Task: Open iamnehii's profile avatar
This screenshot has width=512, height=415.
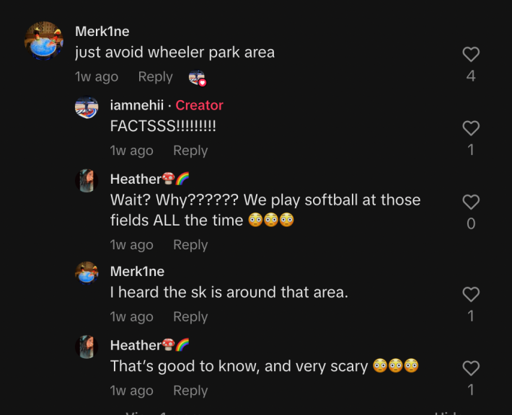Action: (x=87, y=107)
